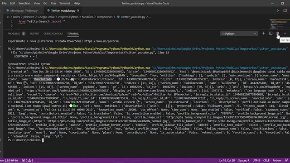This screenshot has width=290, height=163.
Task: Click the highlighted 'Mancinizado' text
Action: pos(43,79)
